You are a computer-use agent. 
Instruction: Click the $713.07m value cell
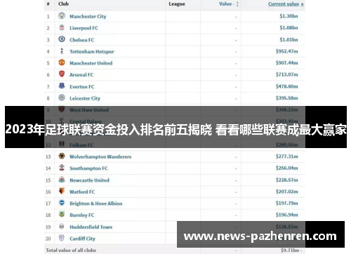coord(286,74)
